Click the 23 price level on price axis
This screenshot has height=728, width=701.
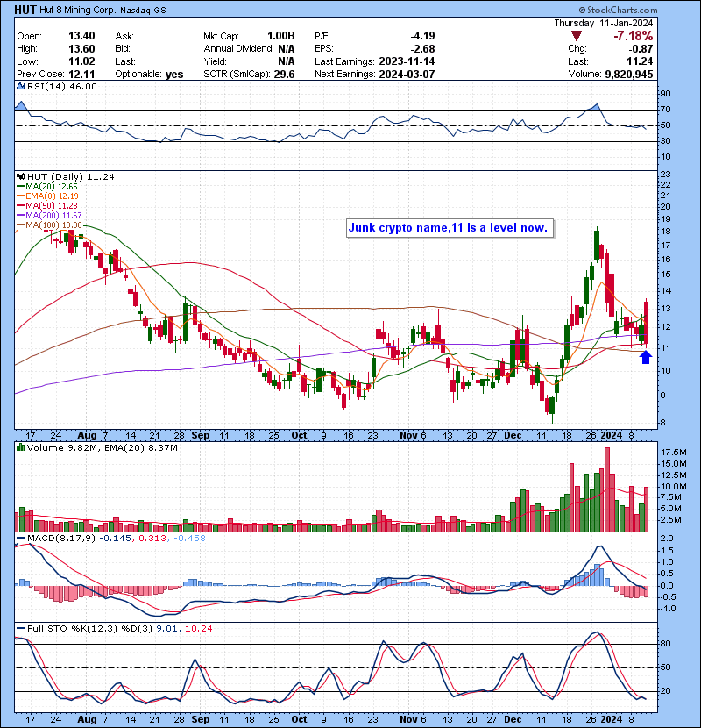pos(665,175)
